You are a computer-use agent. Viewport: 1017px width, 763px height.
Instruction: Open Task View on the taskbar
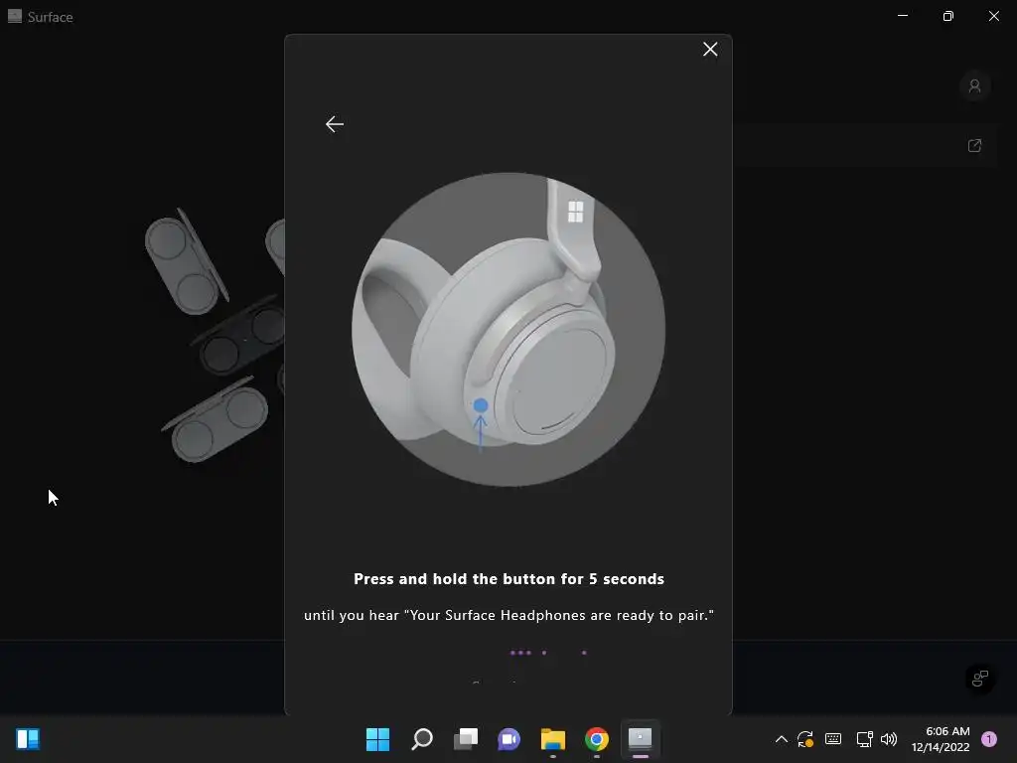point(466,739)
